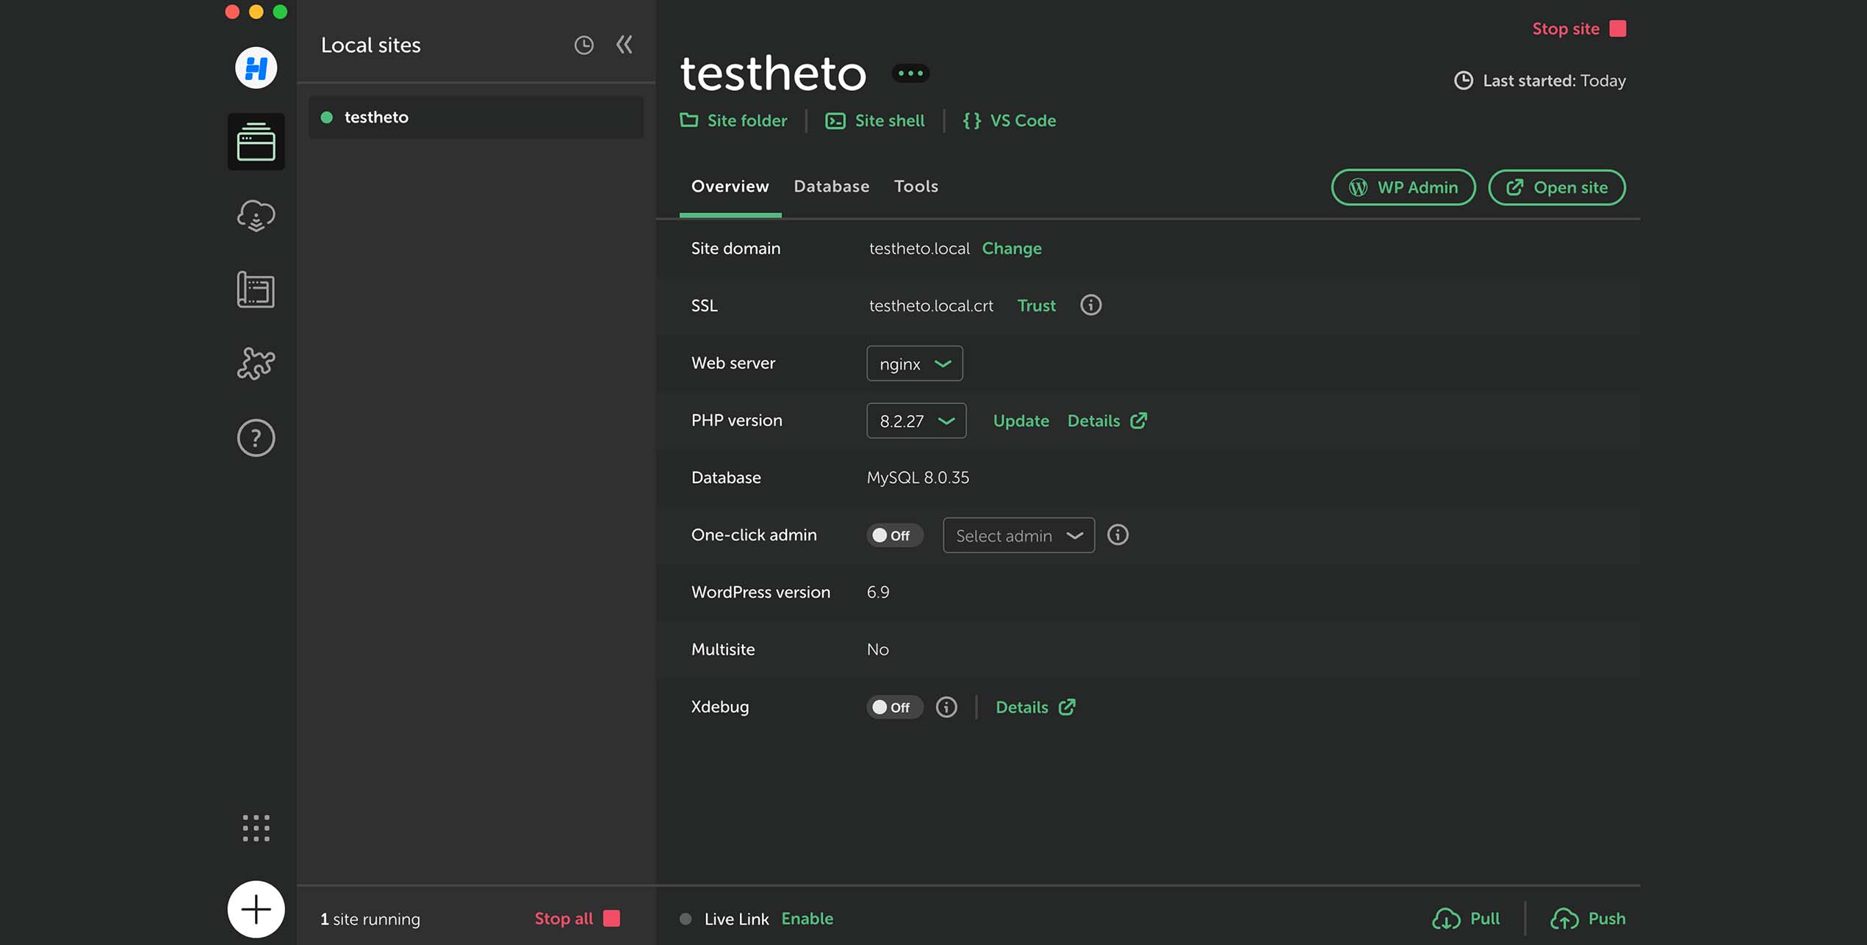Viewport: 1867px width, 945px height.
Task: Switch to the Database tab
Action: tap(831, 187)
